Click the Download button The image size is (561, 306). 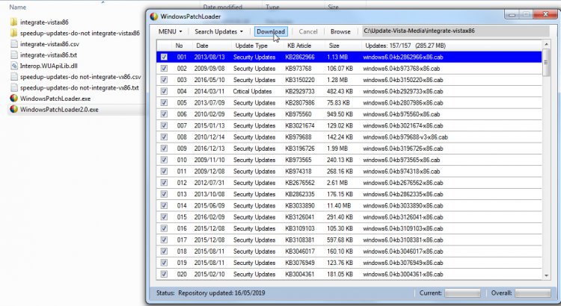(271, 31)
